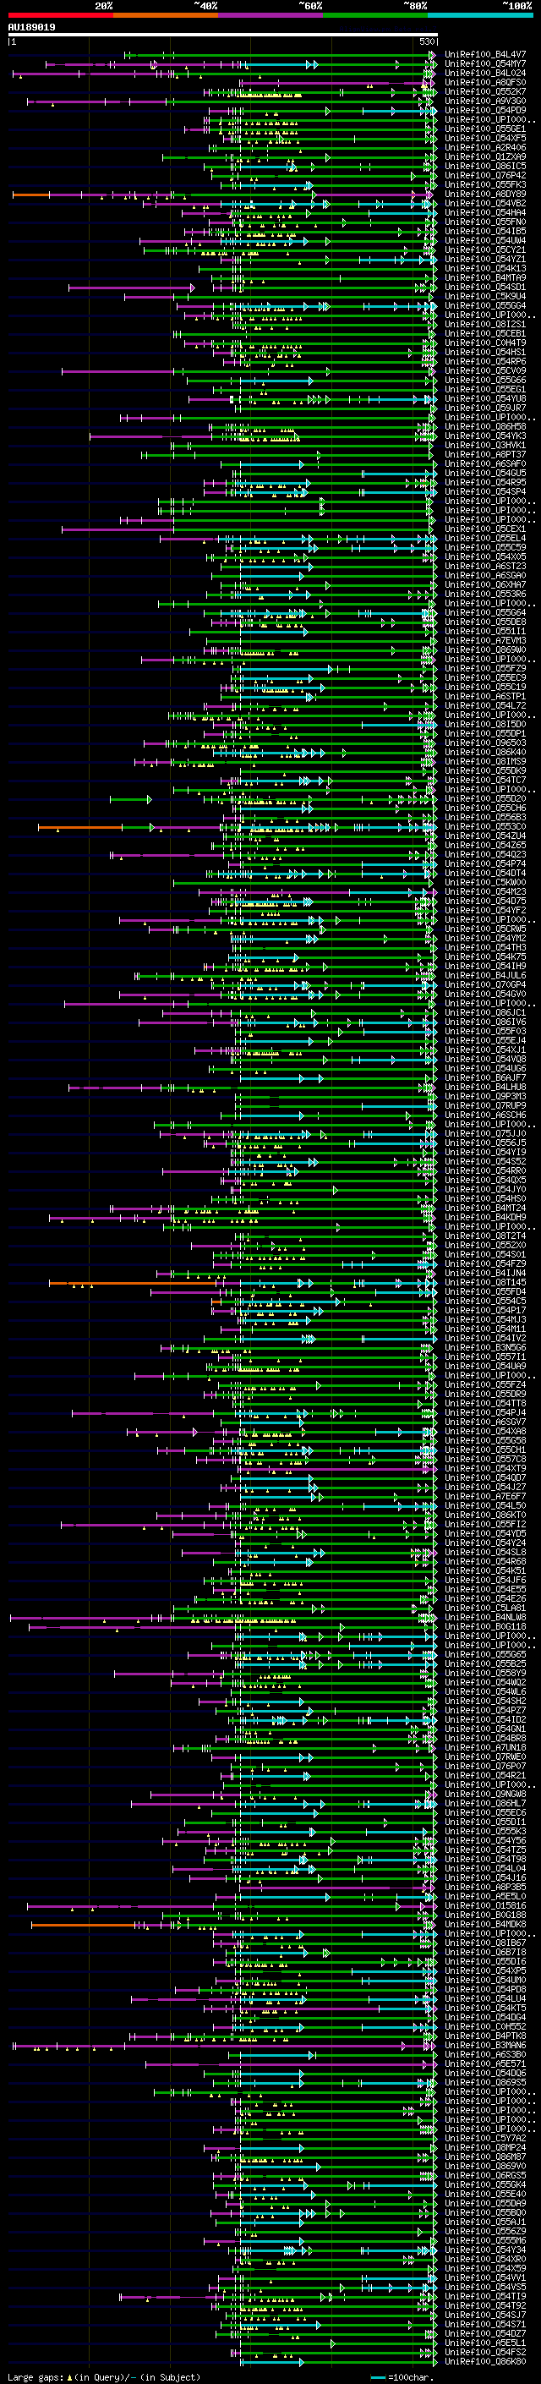The image size is (541, 2384).
Task: Click the =100char. scale legend
Action: tap(410, 2376)
